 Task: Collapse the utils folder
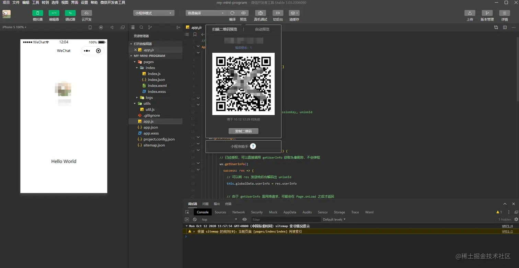pyautogui.click(x=135, y=103)
